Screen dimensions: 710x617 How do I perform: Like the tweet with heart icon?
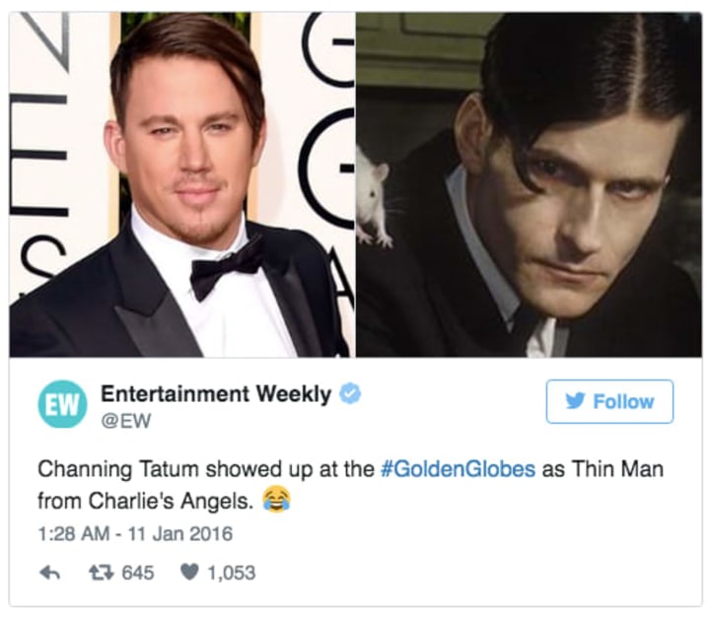[188, 573]
